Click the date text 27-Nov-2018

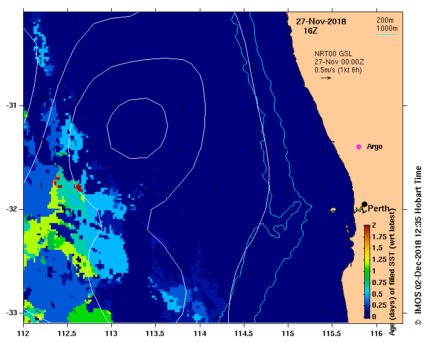(321, 21)
